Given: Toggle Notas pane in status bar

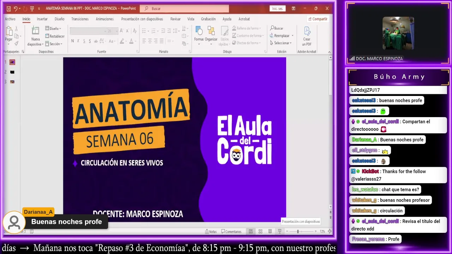Looking at the screenshot, I should pyautogui.click(x=211, y=232).
